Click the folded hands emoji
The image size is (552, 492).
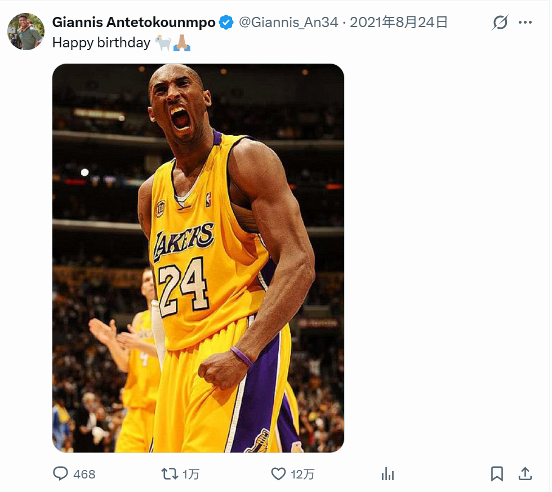coord(181,43)
